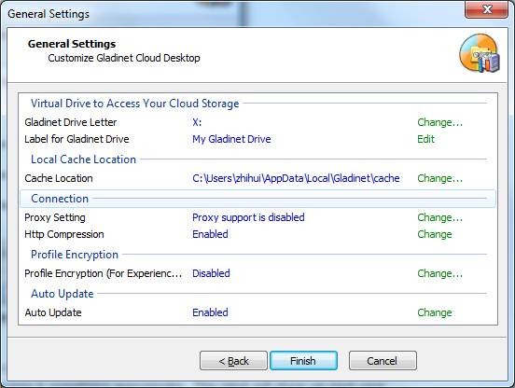Change the Auto Update setting
515x388 pixels.
click(x=435, y=312)
